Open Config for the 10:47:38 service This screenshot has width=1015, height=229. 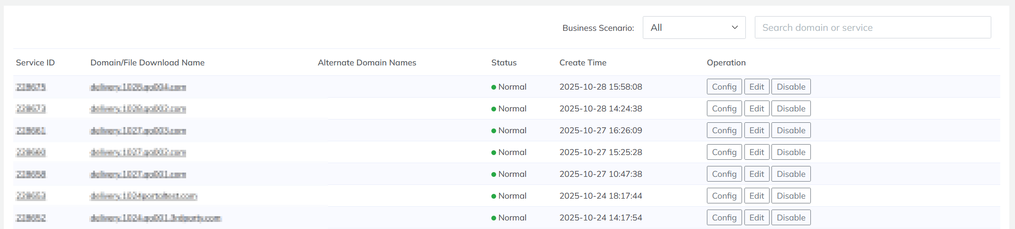(724, 174)
